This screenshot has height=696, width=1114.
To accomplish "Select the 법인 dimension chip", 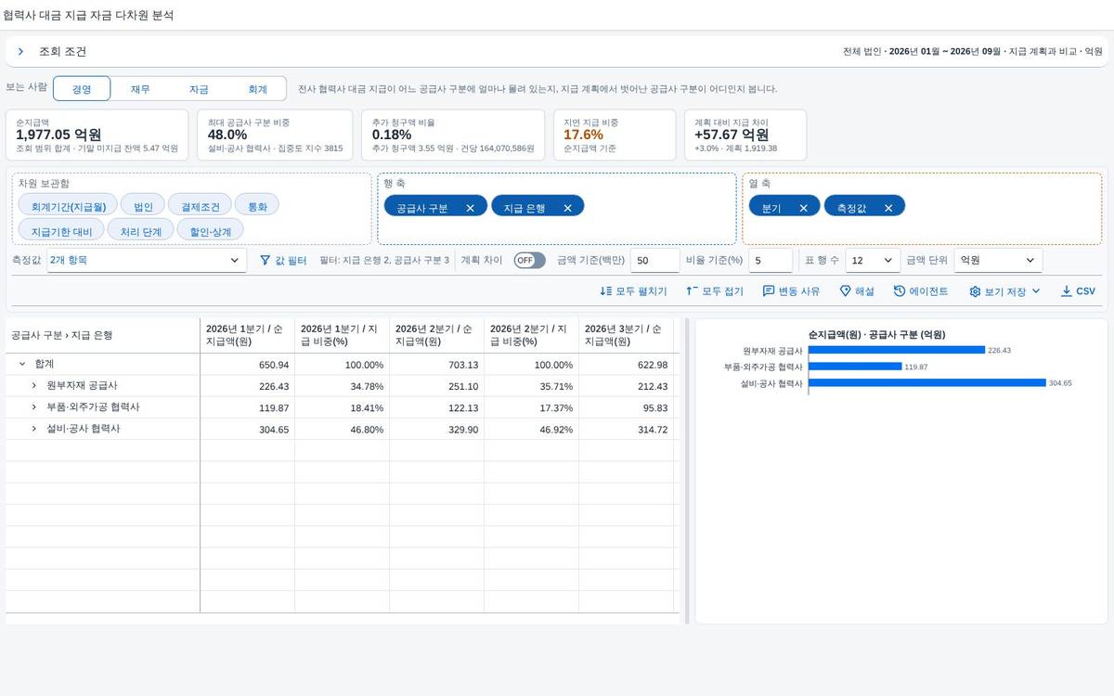I will (x=143, y=205).
